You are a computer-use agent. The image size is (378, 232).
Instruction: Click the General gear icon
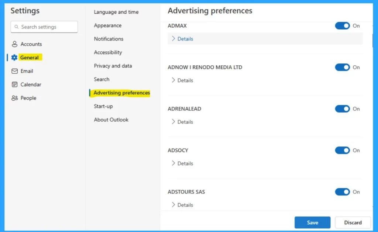pos(14,57)
